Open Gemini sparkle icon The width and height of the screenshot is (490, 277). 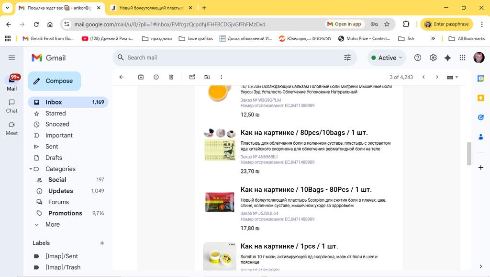pyautogui.click(x=447, y=58)
